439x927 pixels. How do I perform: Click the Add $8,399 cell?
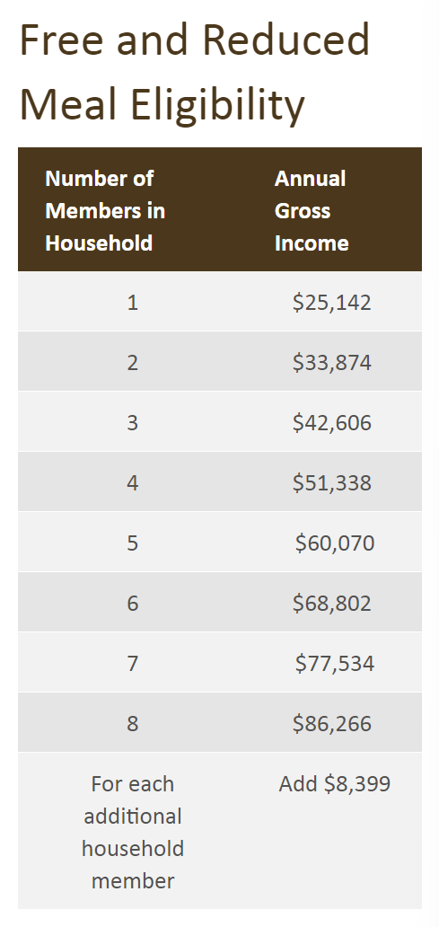(x=335, y=784)
